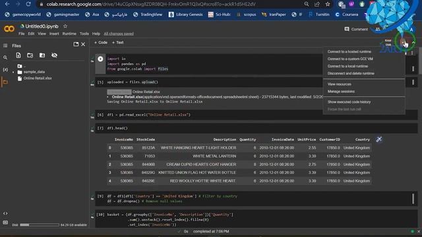Click the refresh folder icon in Files

coord(30,55)
